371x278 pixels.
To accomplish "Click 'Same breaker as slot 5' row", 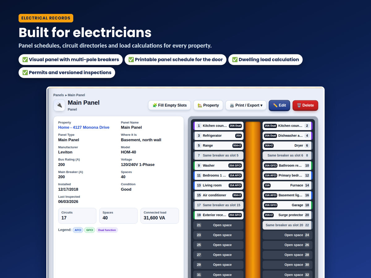I will click(219, 155).
